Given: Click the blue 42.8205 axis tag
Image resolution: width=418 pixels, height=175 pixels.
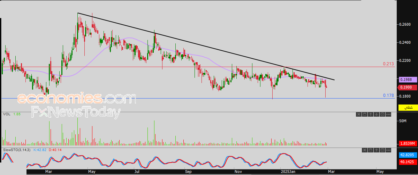Looking at the screenshot, I should point(408,155).
